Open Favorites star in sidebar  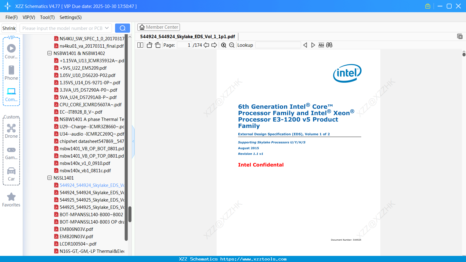point(11,197)
